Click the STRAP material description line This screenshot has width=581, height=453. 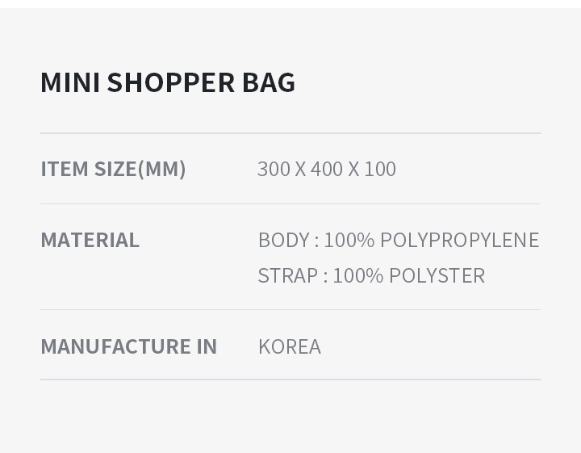coord(371,275)
